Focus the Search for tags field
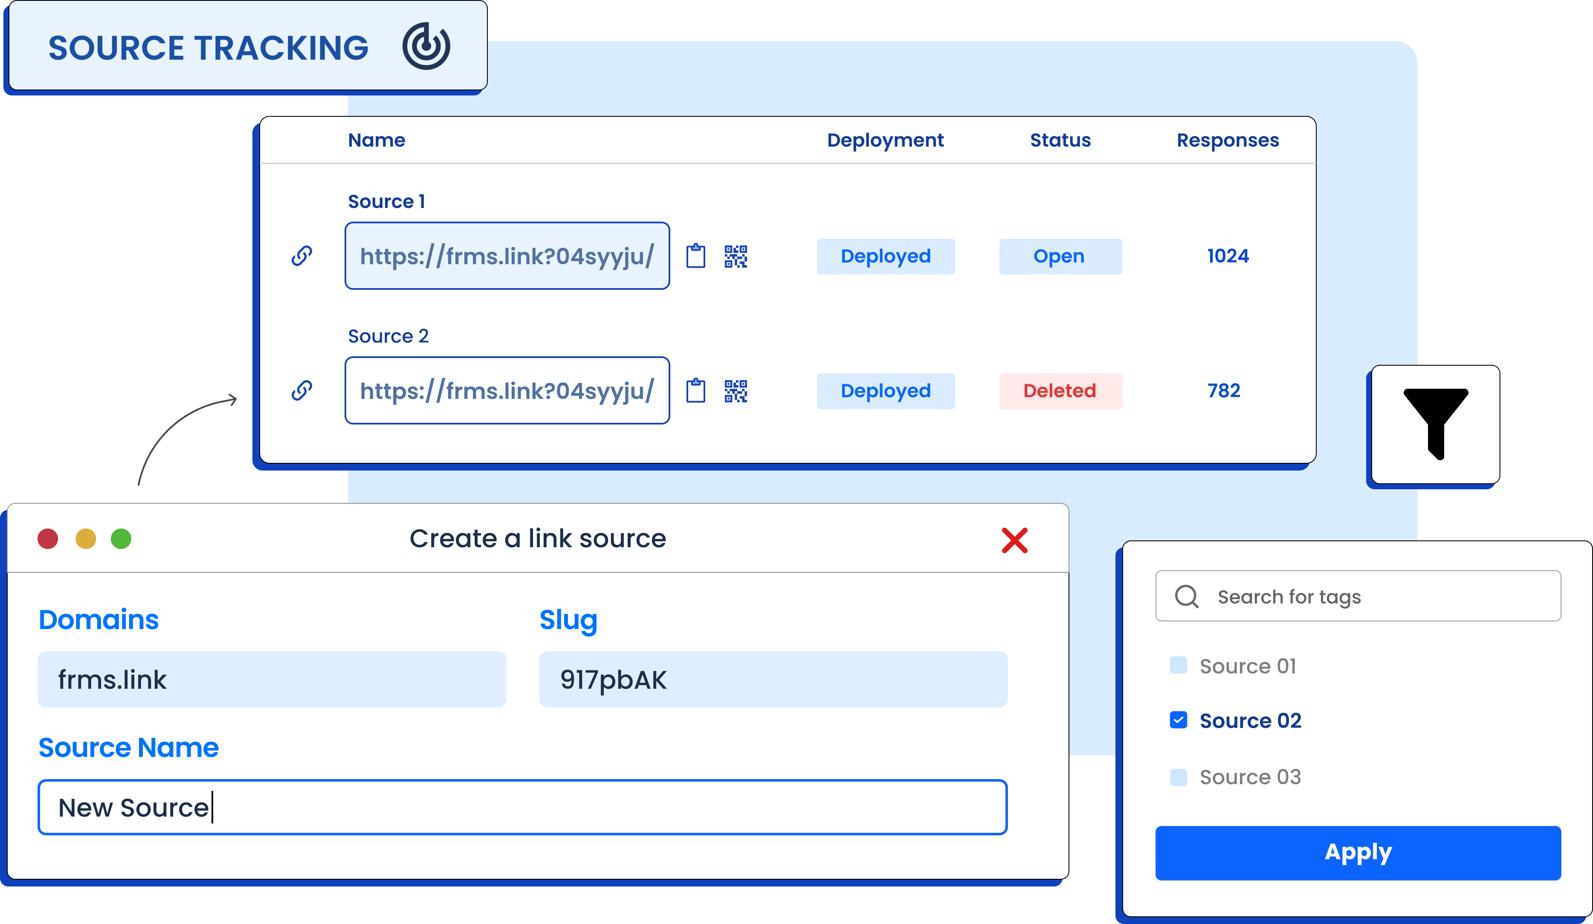 (x=1358, y=596)
